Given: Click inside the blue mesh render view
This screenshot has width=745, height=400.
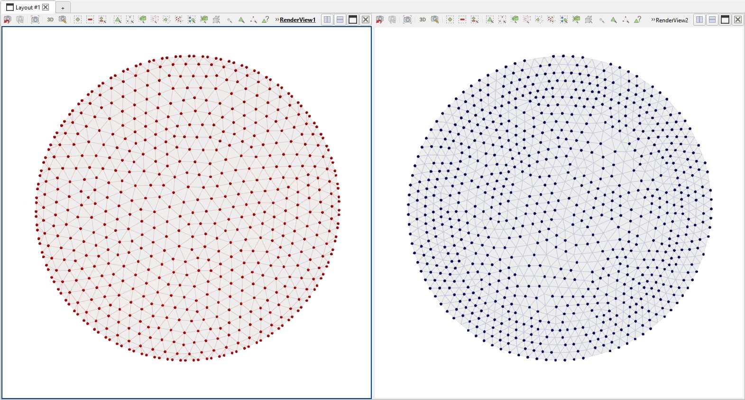Looking at the screenshot, I should [560, 209].
